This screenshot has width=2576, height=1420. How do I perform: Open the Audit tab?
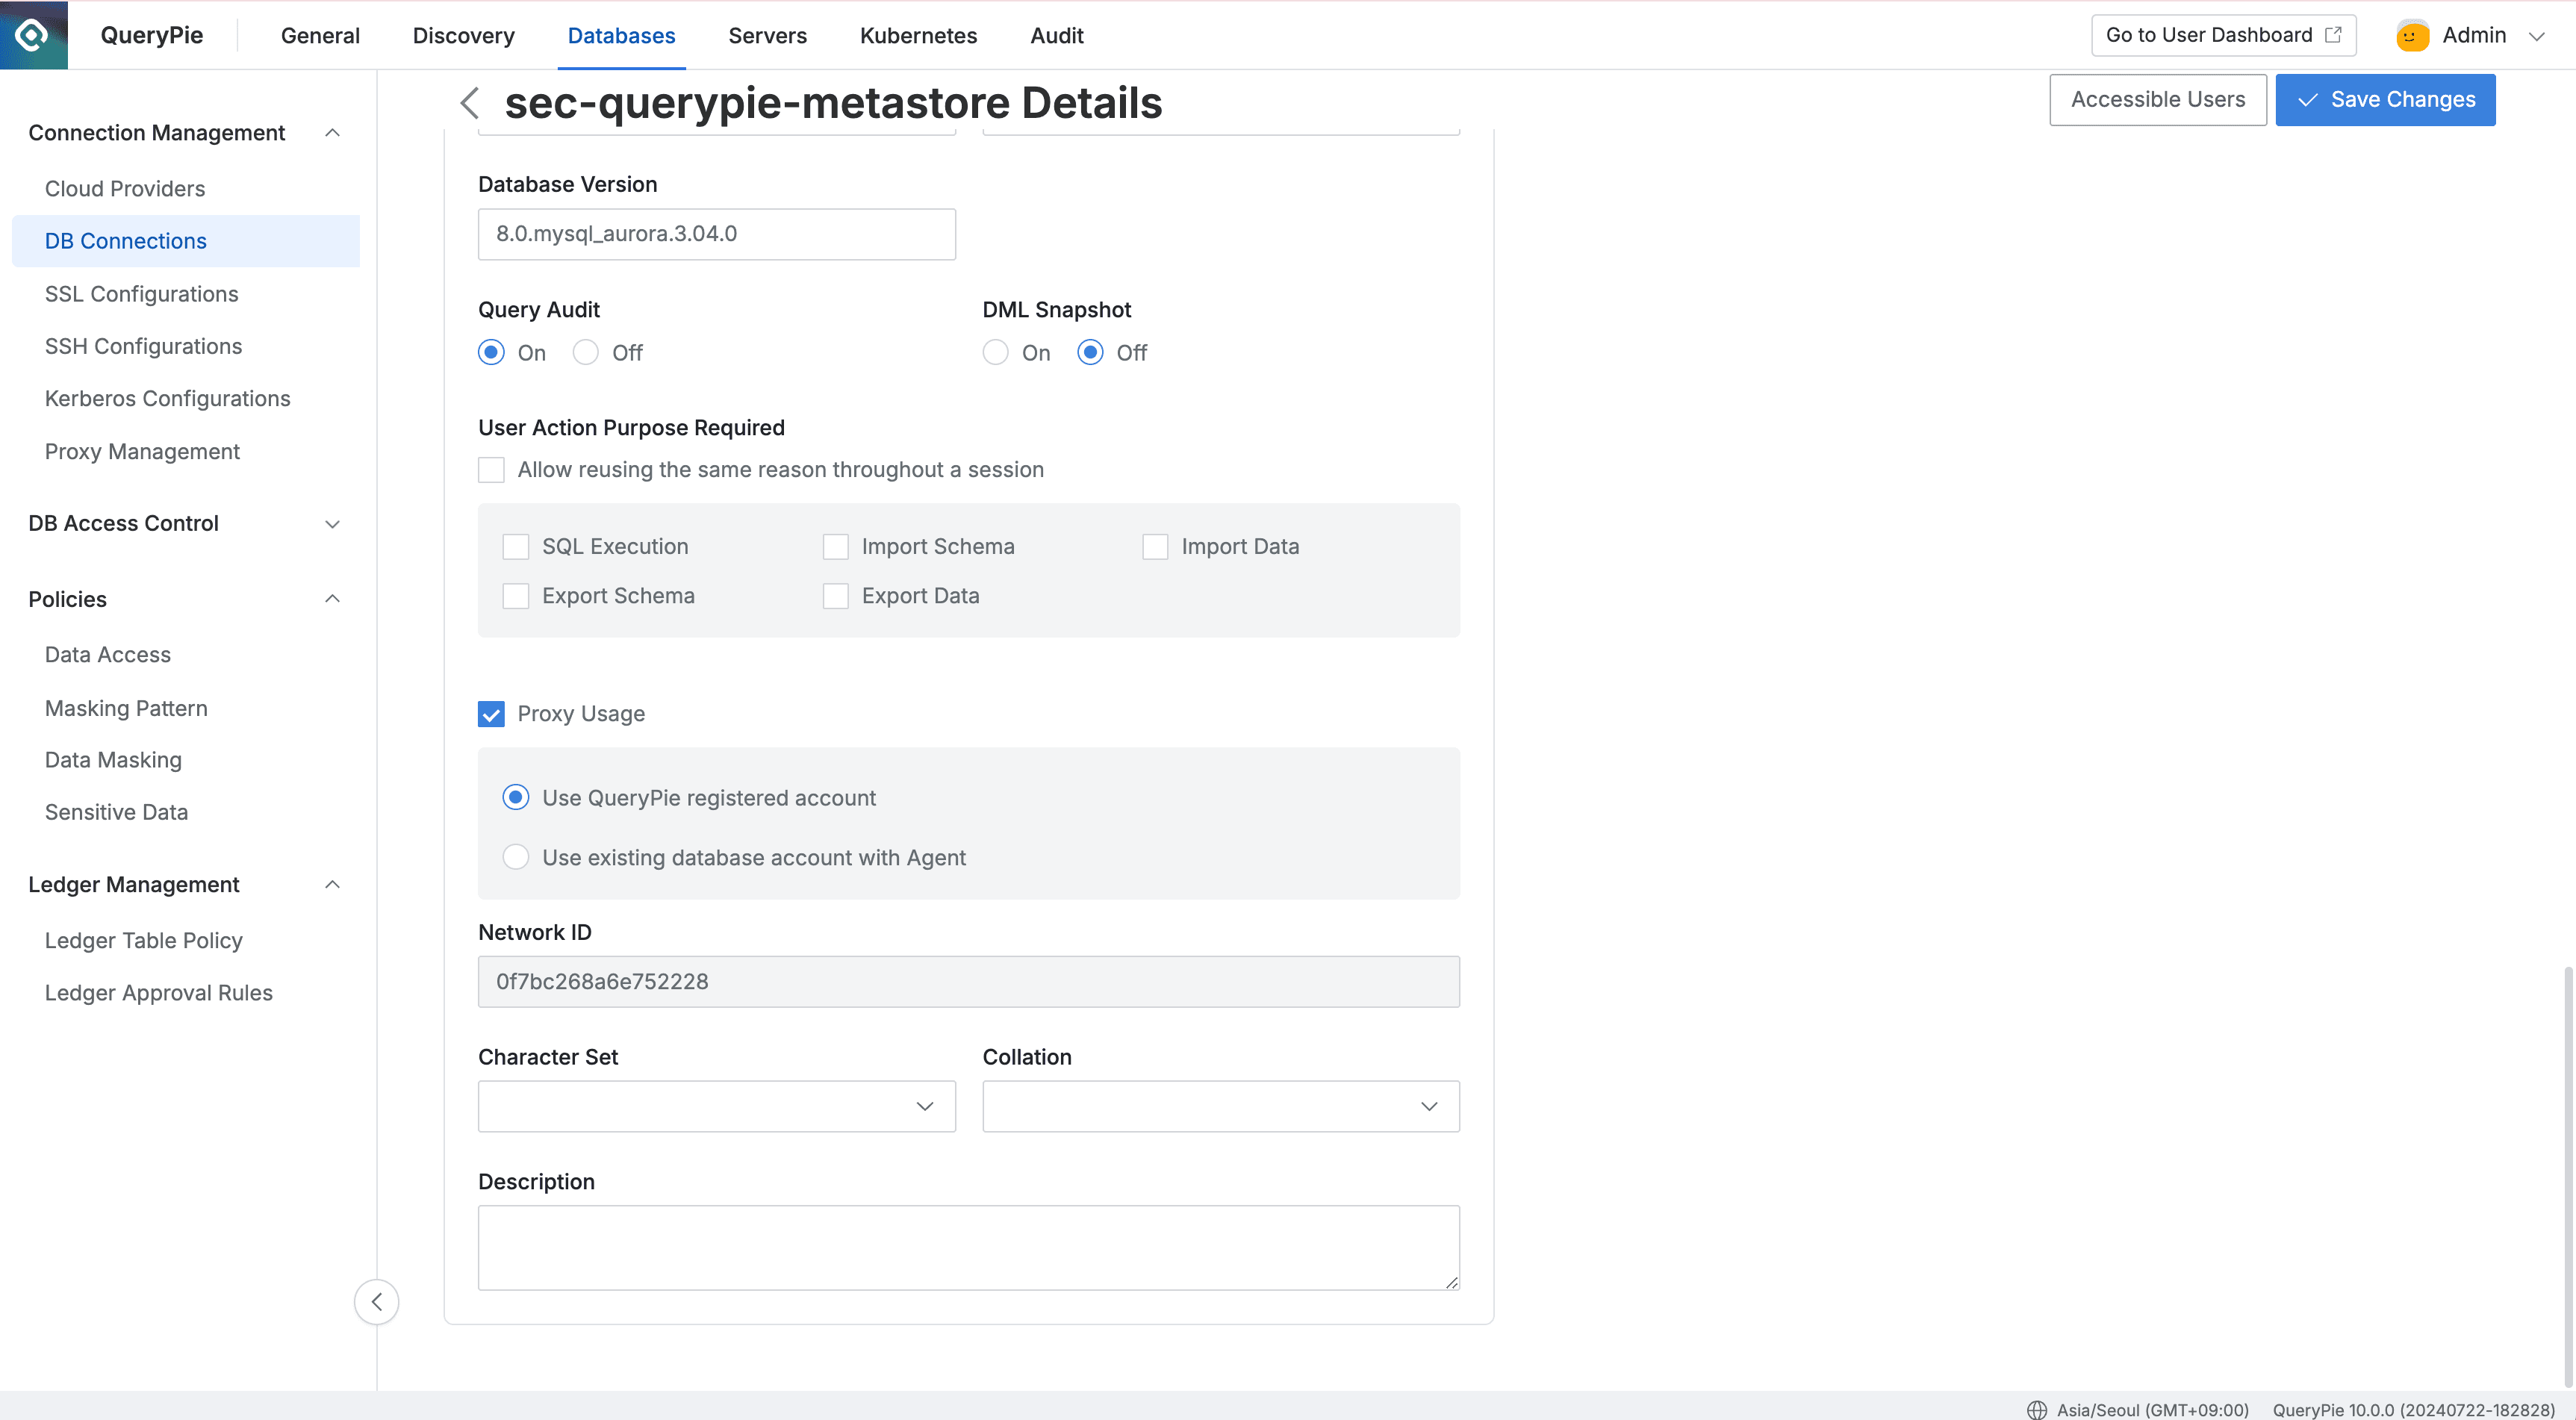[1056, 35]
